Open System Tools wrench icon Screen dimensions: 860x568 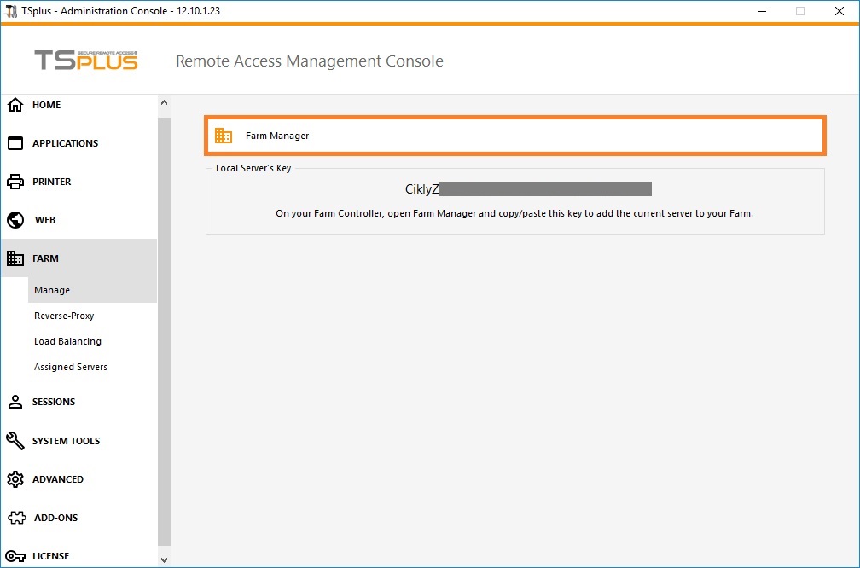15,441
